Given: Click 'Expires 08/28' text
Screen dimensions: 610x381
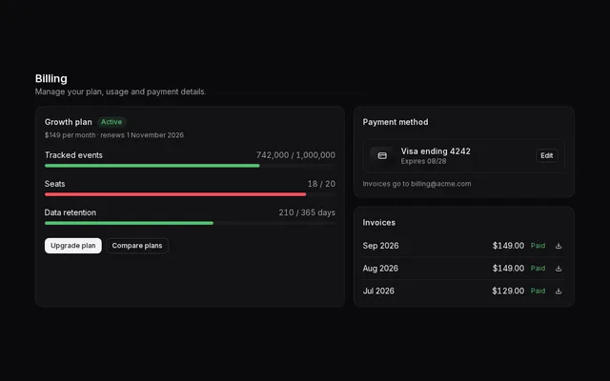Looking at the screenshot, I should click(x=423, y=161).
